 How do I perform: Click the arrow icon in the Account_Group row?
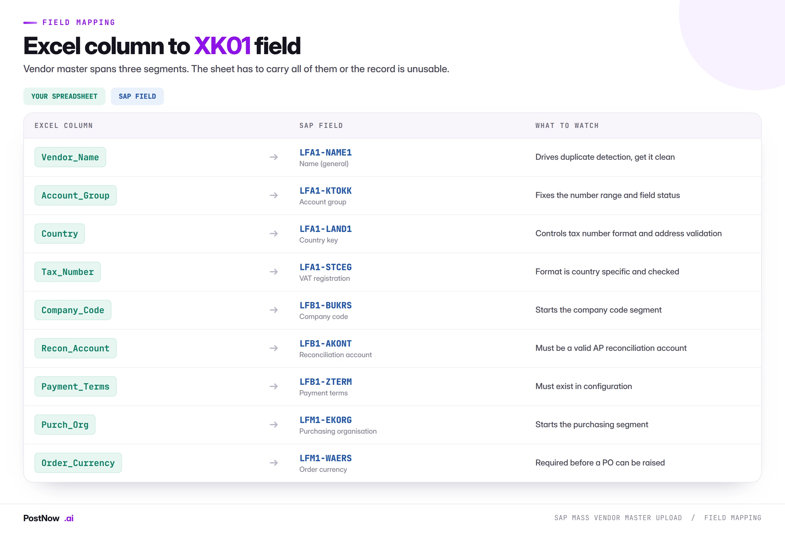point(274,195)
